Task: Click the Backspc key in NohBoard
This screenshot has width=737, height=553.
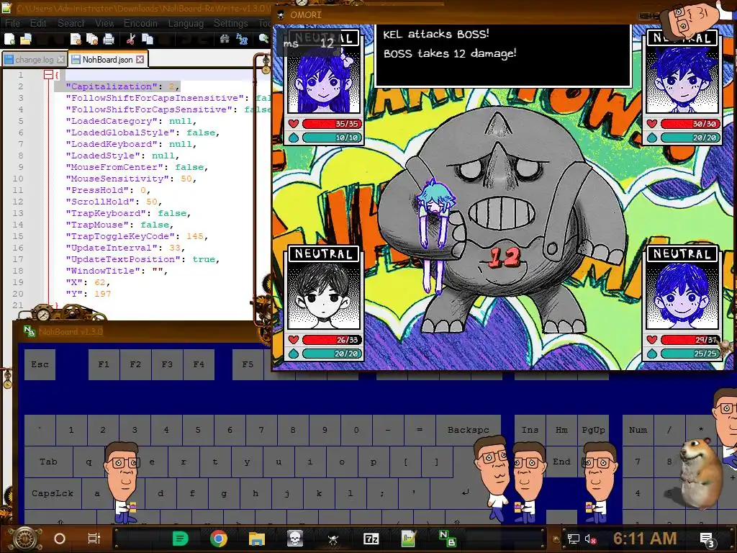Action: (468, 430)
